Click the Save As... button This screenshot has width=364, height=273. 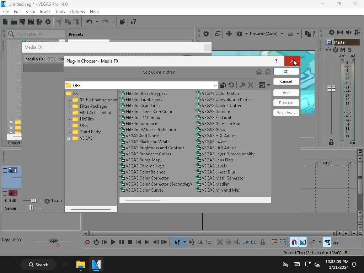[286, 113]
